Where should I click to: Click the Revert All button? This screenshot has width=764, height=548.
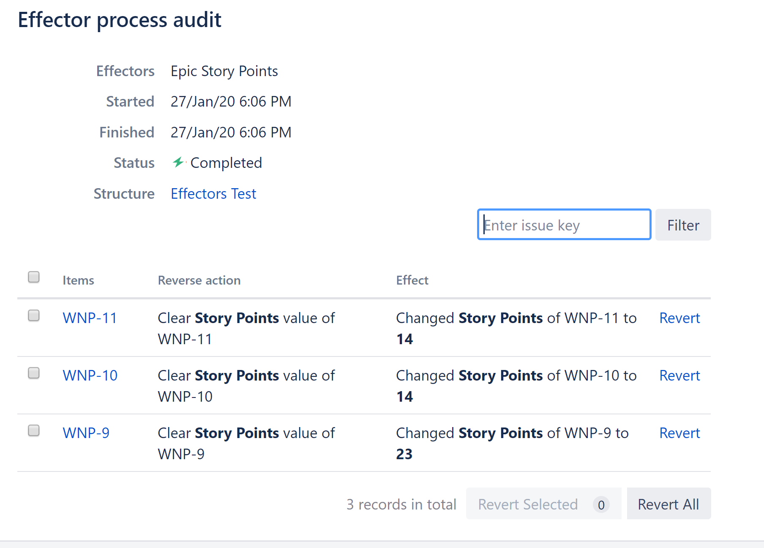point(668,504)
